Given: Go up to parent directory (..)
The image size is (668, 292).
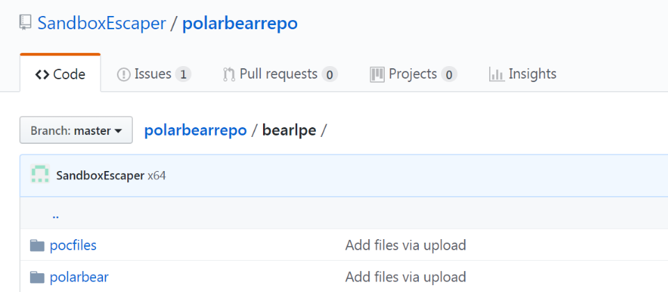Looking at the screenshot, I should 56,216.
